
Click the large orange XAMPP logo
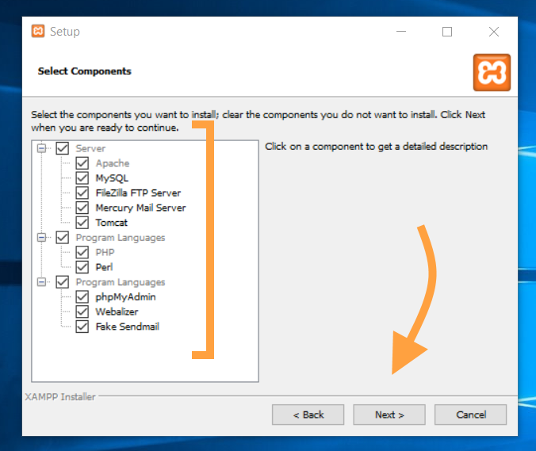point(492,72)
